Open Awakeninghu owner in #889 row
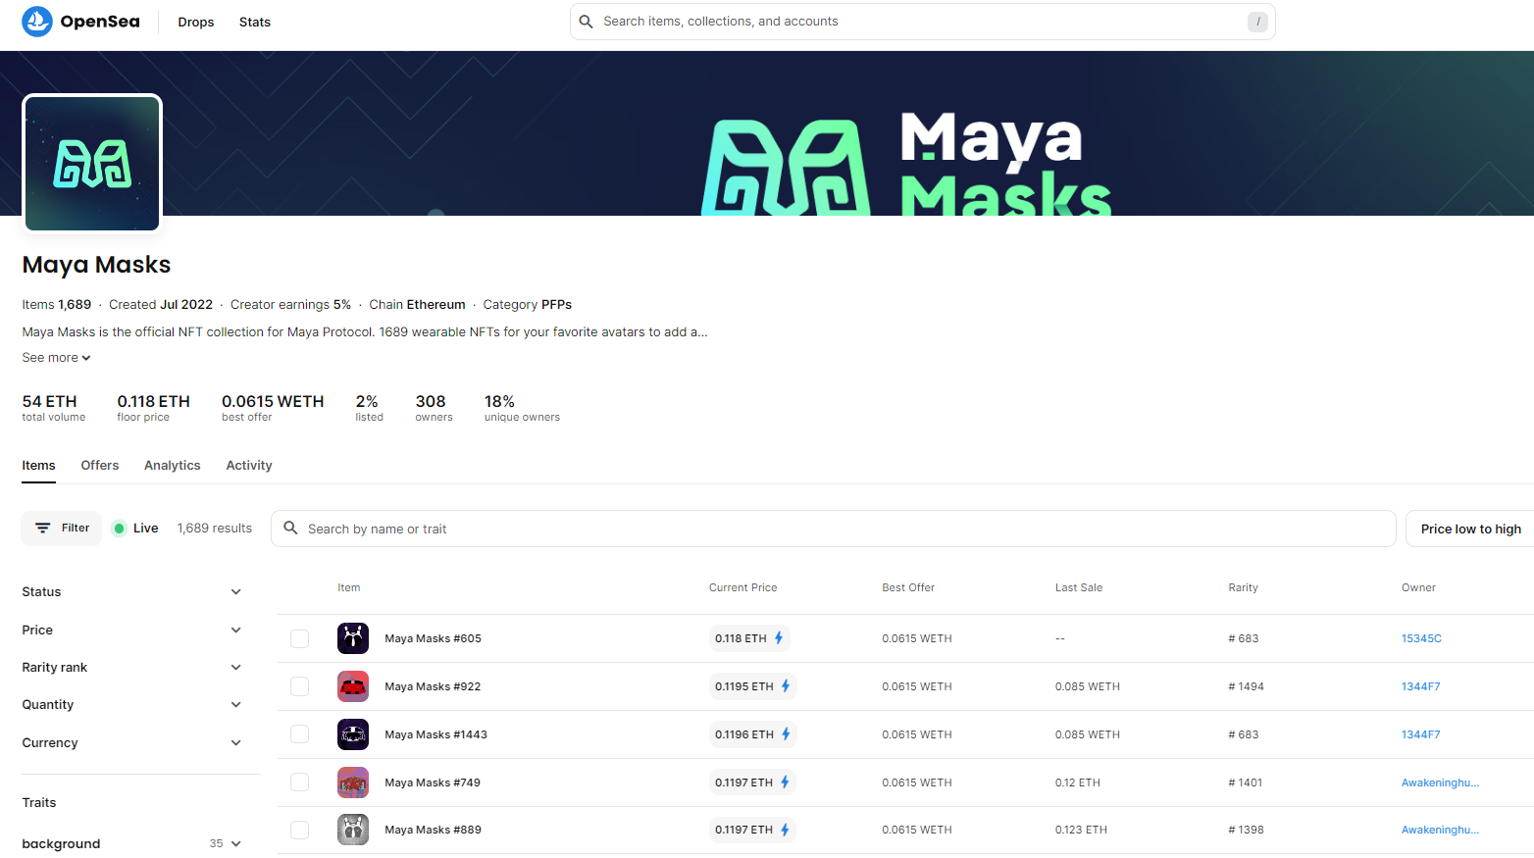Screen dimensions: 1534x858 (x=1440, y=830)
